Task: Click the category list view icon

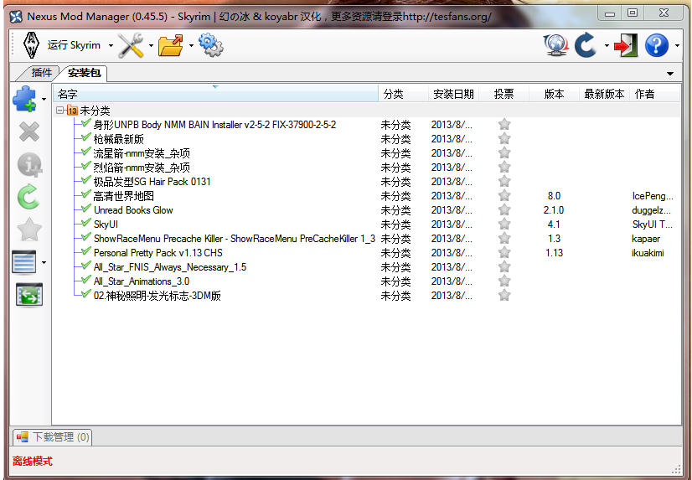Action: [24, 262]
